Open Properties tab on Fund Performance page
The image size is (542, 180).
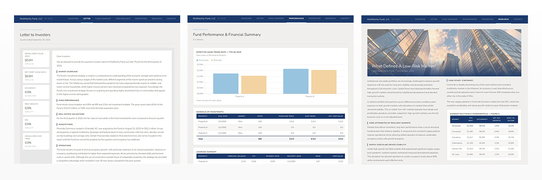pyautogui.click(x=314, y=19)
